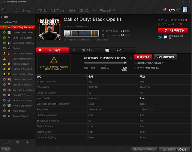Click the Mesh Quality optimal value Low
192x152 pixels.
(x=142, y=98)
